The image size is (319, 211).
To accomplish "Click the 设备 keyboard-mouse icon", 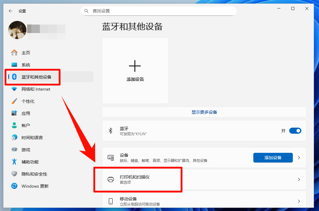I will [111, 158].
